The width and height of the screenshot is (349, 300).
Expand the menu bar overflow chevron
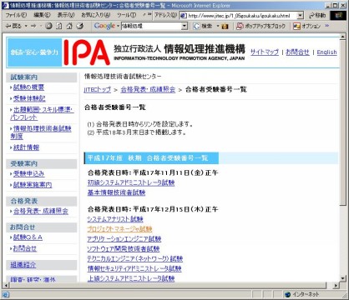(x=149, y=14)
